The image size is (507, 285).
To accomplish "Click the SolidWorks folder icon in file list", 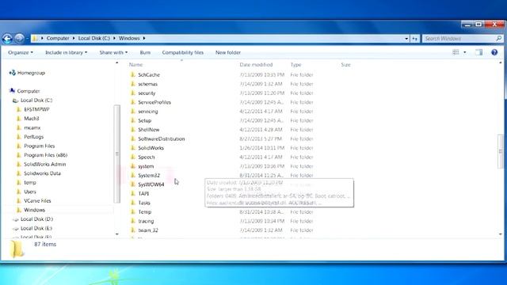I will tap(132, 148).
